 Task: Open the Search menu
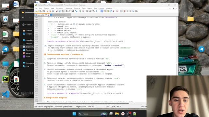click(46, 8)
